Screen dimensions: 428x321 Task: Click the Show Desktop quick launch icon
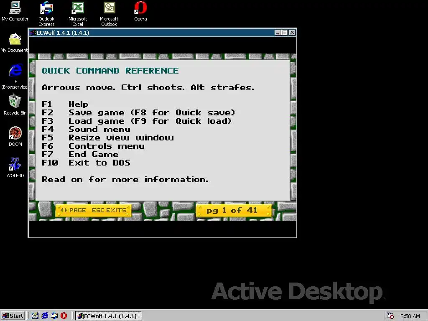pyautogui.click(x=35, y=316)
